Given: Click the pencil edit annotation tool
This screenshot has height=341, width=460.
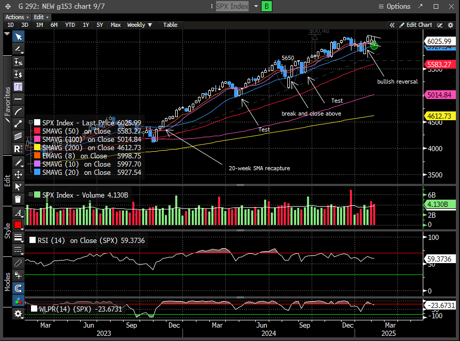Looking at the screenshot, I should point(18,163).
